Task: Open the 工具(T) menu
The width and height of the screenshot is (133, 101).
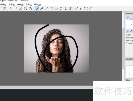Action: point(29,5)
